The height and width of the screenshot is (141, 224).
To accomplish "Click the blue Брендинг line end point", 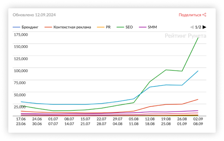I will click(x=198, y=71).
